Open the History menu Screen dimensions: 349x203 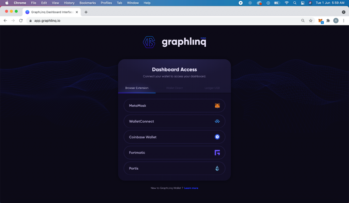[69, 3]
